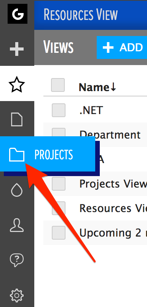This screenshot has height=307, width=147.
Task: Open help question bubble icon
Action: pyautogui.click(x=17, y=260)
